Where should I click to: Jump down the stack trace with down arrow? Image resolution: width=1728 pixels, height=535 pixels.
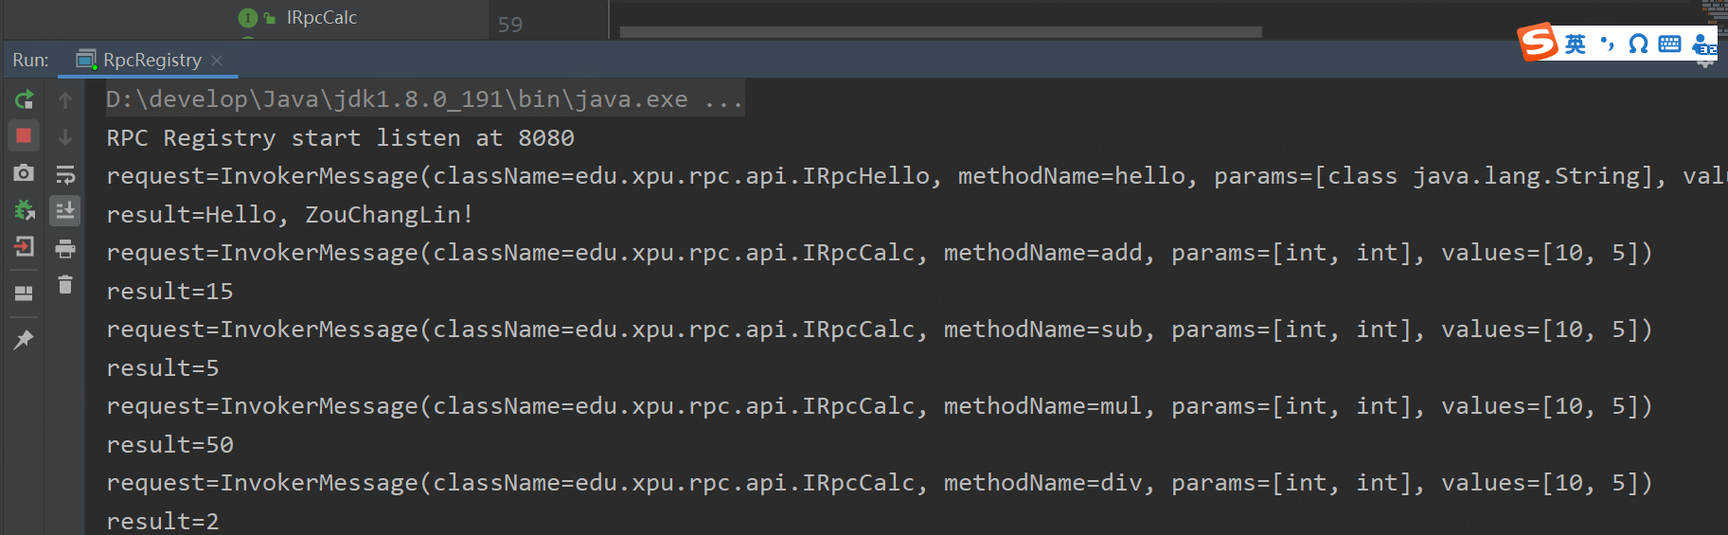tap(65, 137)
